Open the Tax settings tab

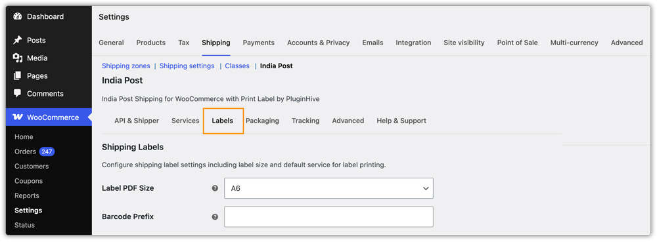pyautogui.click(x=183, y=43)
